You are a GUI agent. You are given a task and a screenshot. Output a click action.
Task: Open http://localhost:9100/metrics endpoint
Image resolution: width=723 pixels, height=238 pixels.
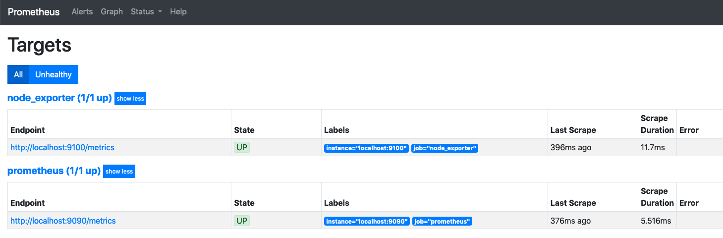[x=62, y=148]
